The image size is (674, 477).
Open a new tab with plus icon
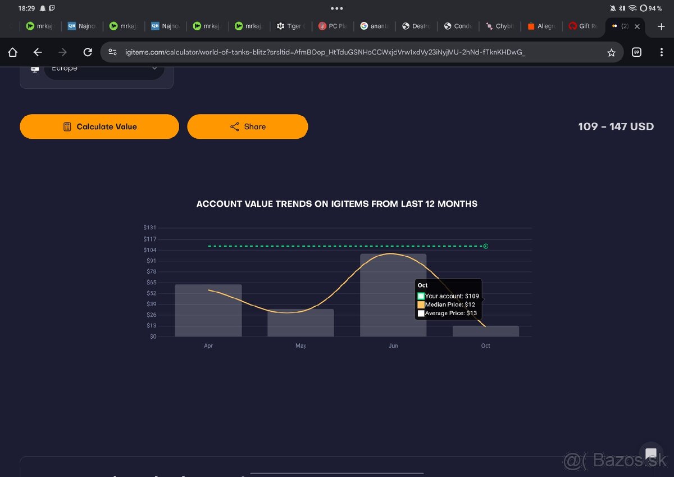click(661, 26)
